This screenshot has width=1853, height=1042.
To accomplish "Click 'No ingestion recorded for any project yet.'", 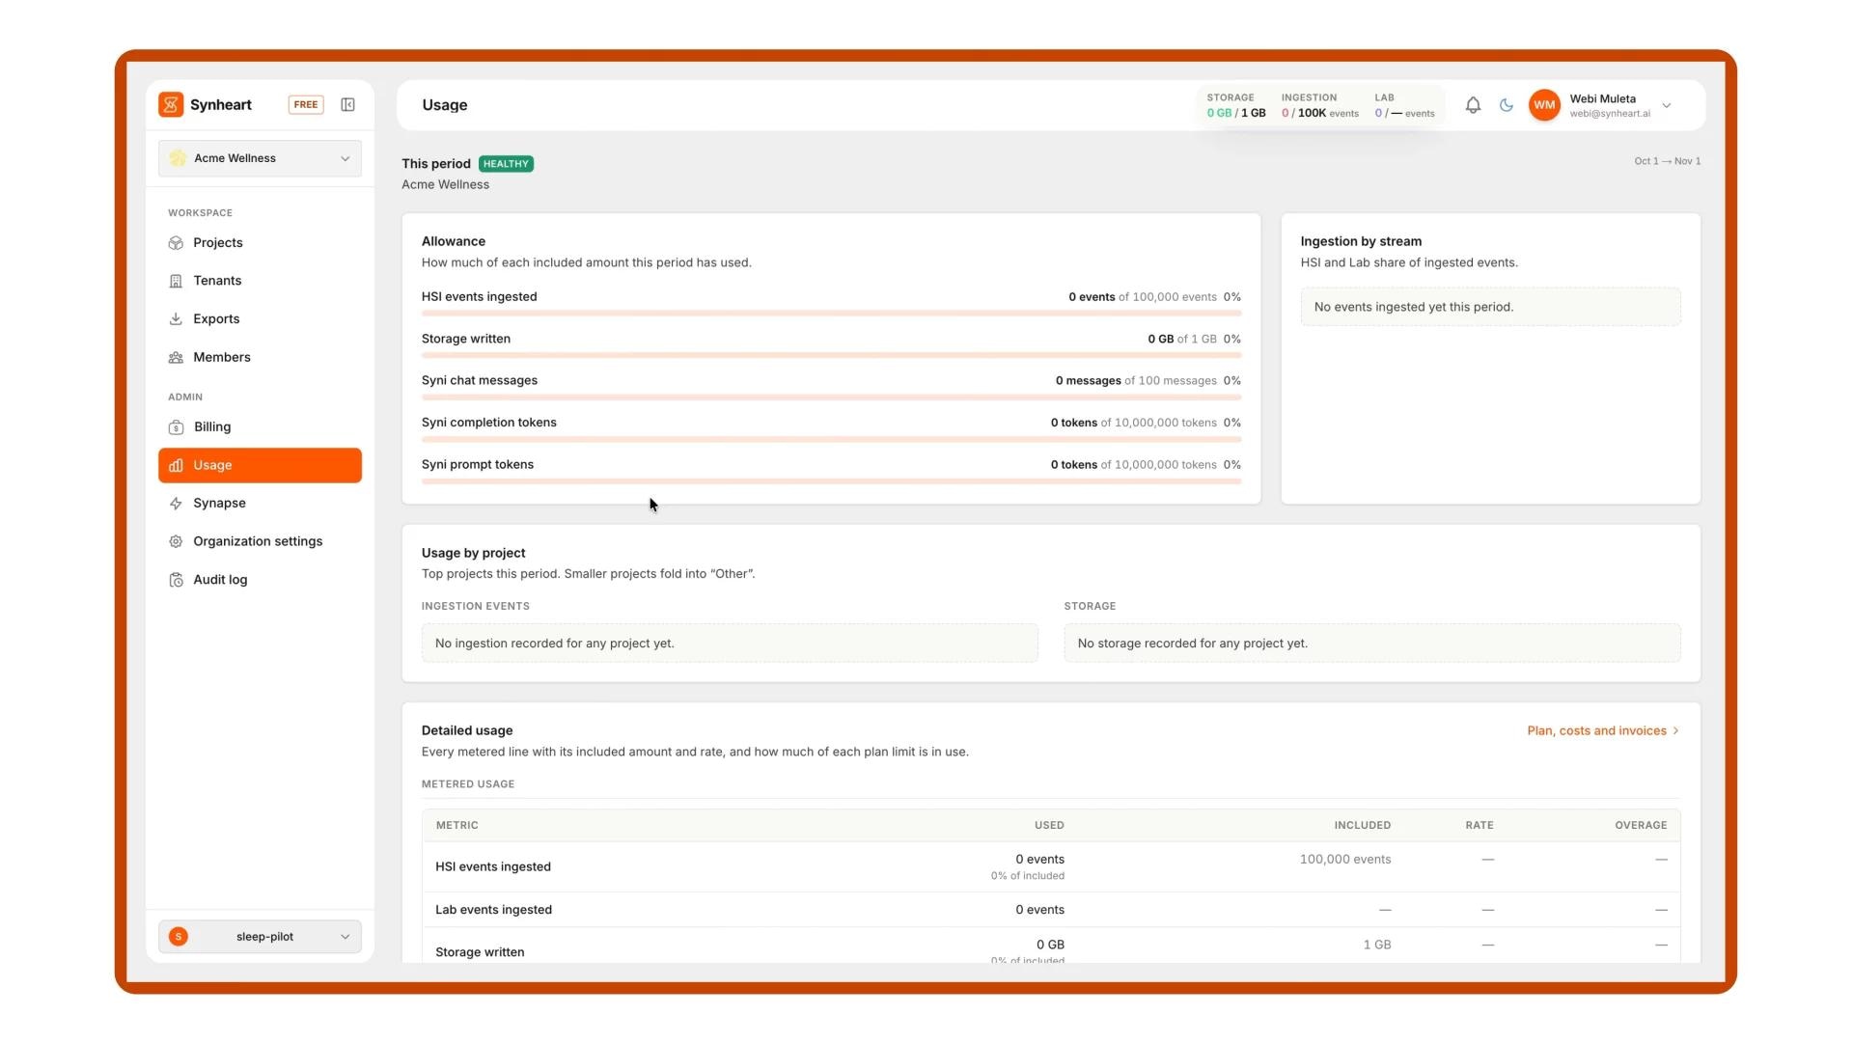I will coord(730,644).
